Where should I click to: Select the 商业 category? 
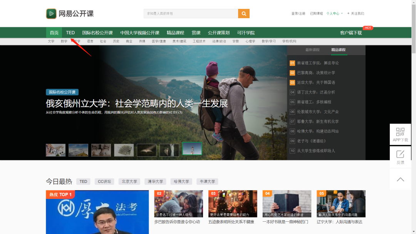coord(129,41)
